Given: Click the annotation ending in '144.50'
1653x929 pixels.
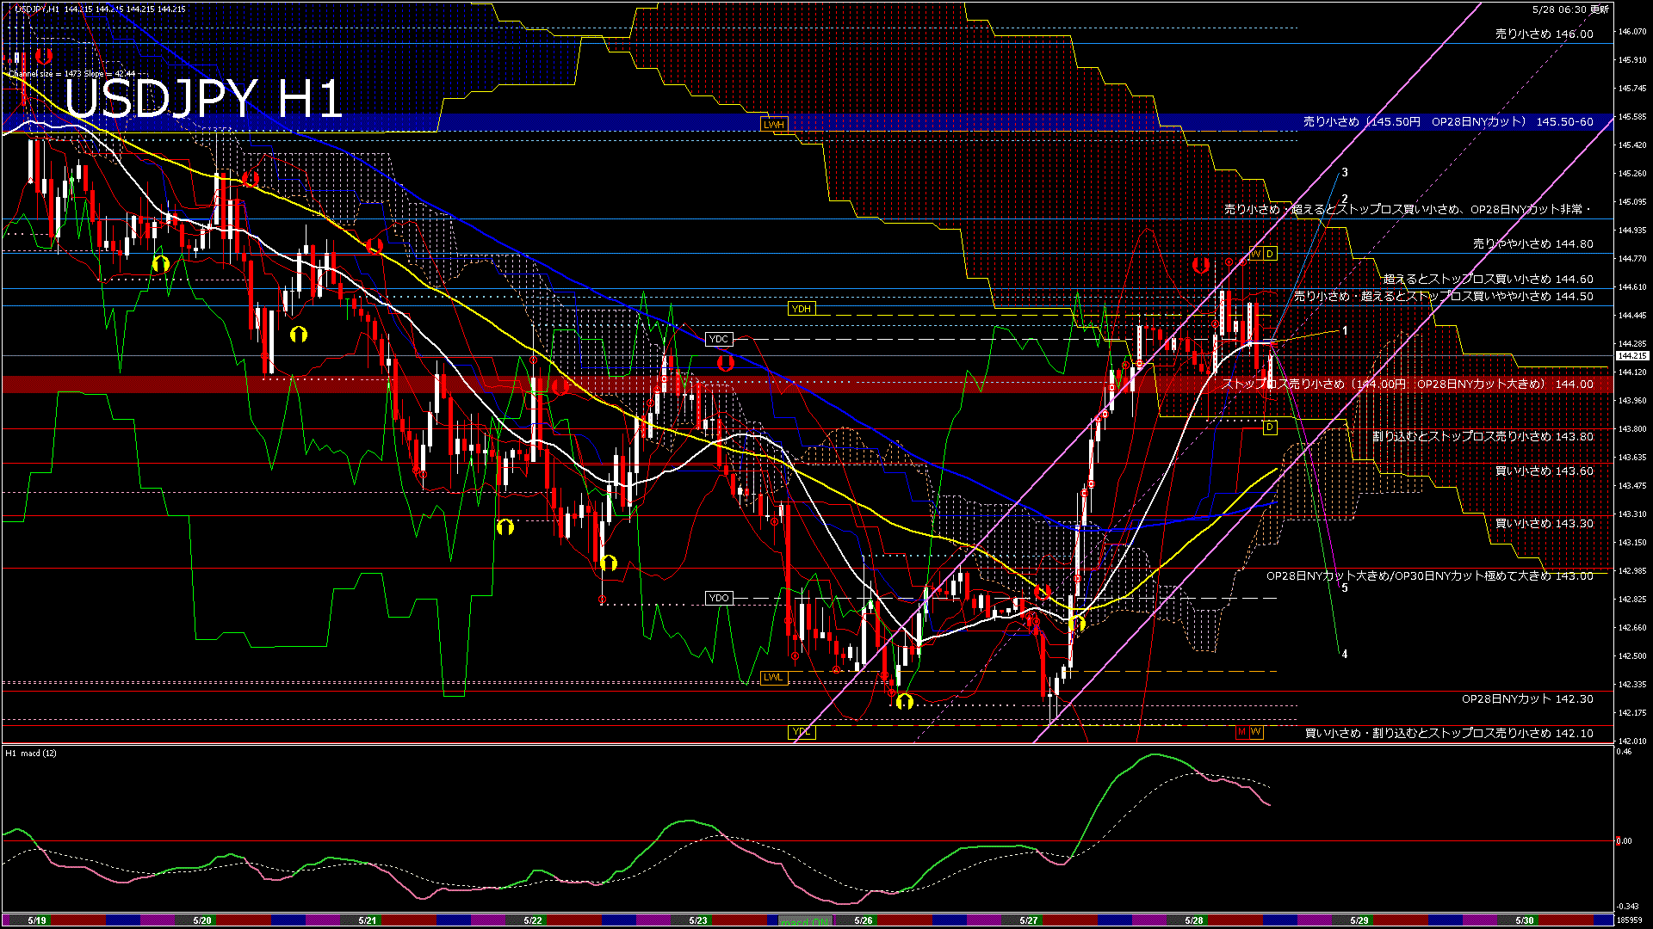Looking at the screenshot, I should click(1444, 297).
